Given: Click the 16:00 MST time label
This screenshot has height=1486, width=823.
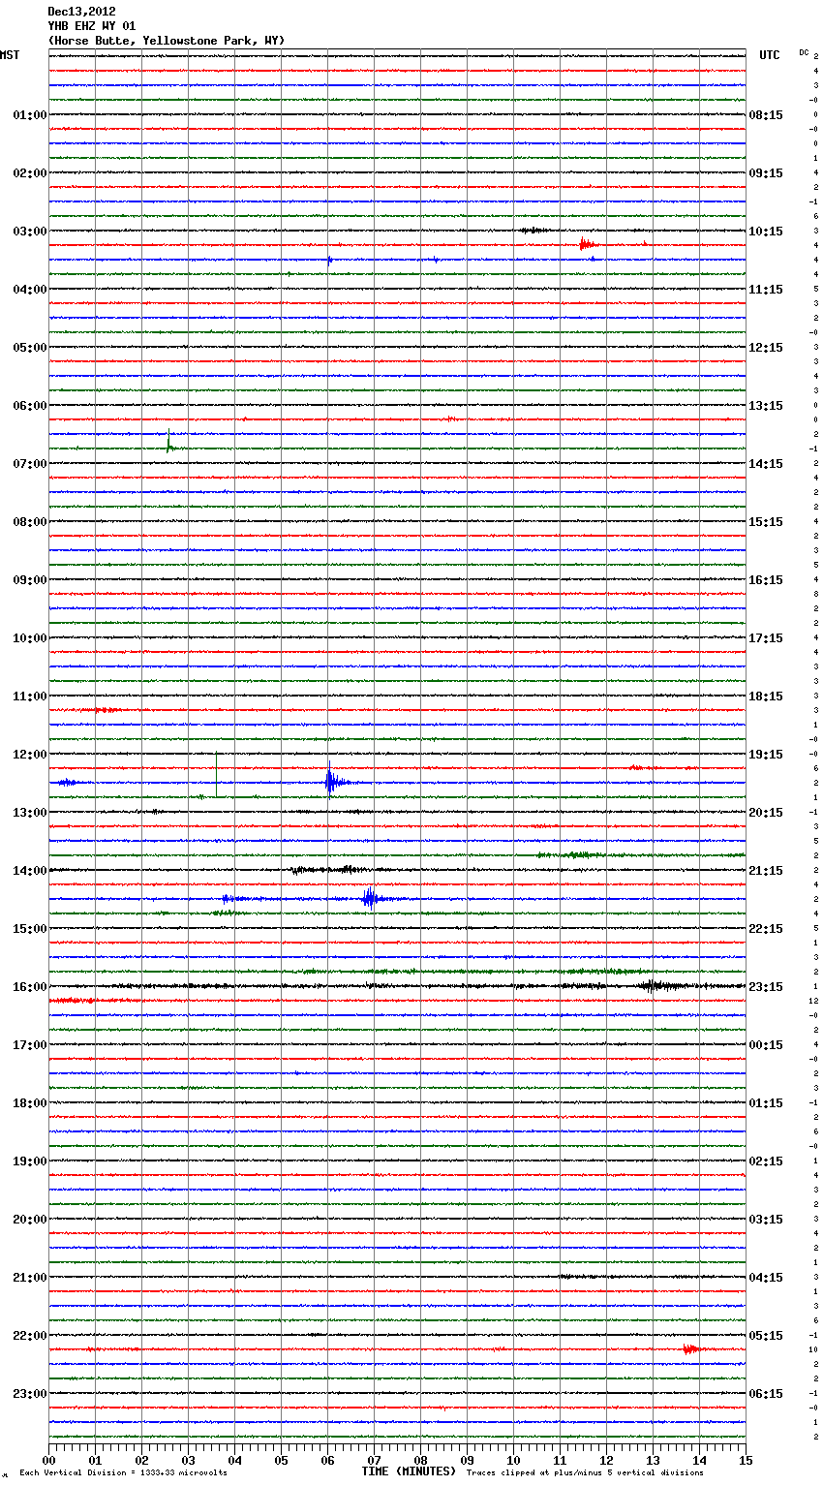Looking at the screenshot, I should point(29,987).
